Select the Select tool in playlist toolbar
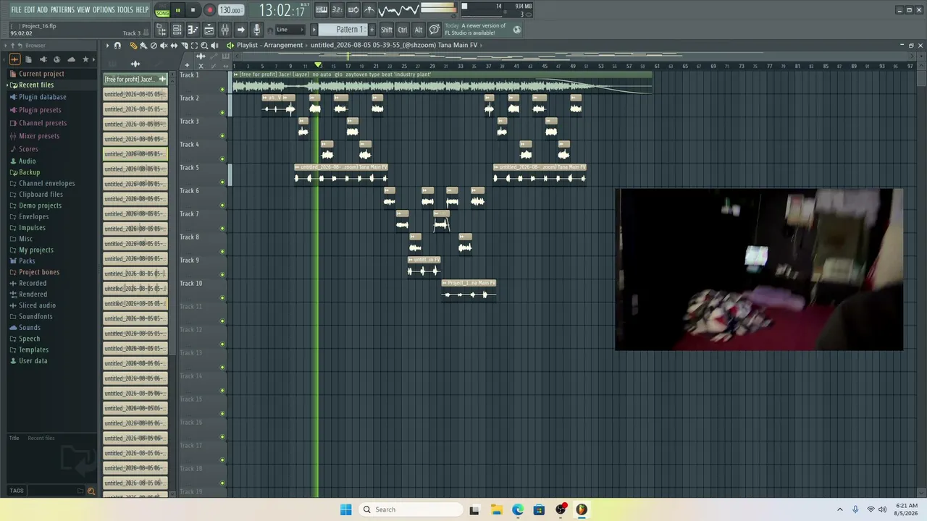This screenshot has height=521, width=927. [194, 46]
